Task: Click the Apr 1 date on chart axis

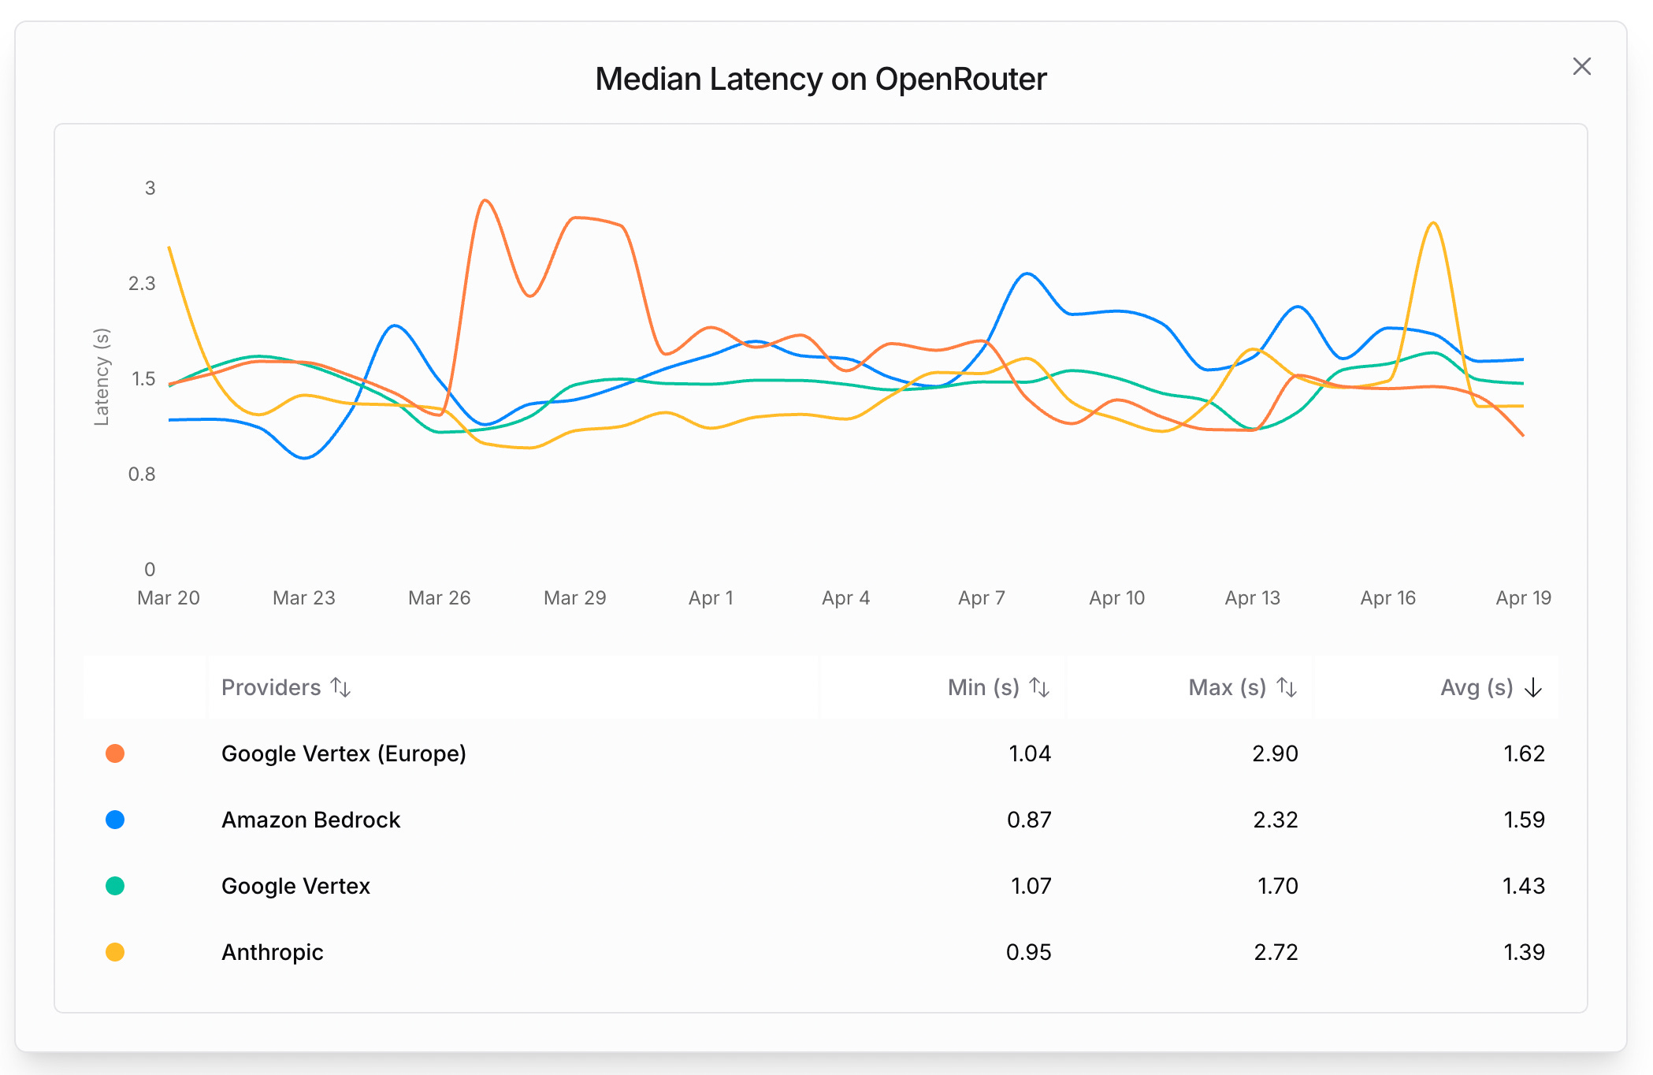Action: 711,597
